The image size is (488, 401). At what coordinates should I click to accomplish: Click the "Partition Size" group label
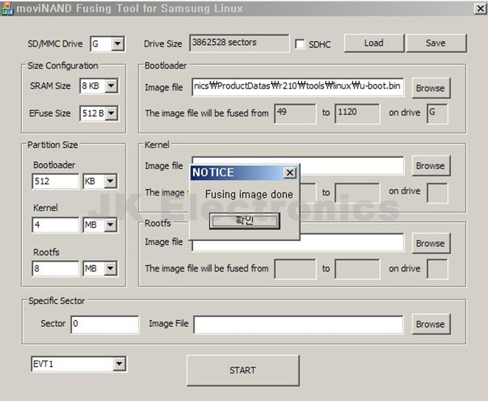coord(53,145)
